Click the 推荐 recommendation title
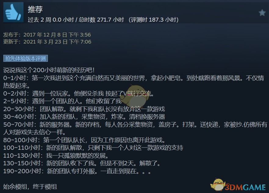This screenshot has height=193, width=269. (35, 9)
